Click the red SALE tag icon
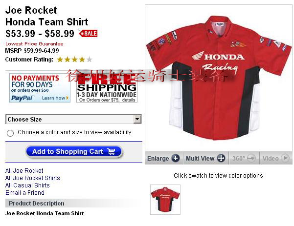 tap(88, 33)
